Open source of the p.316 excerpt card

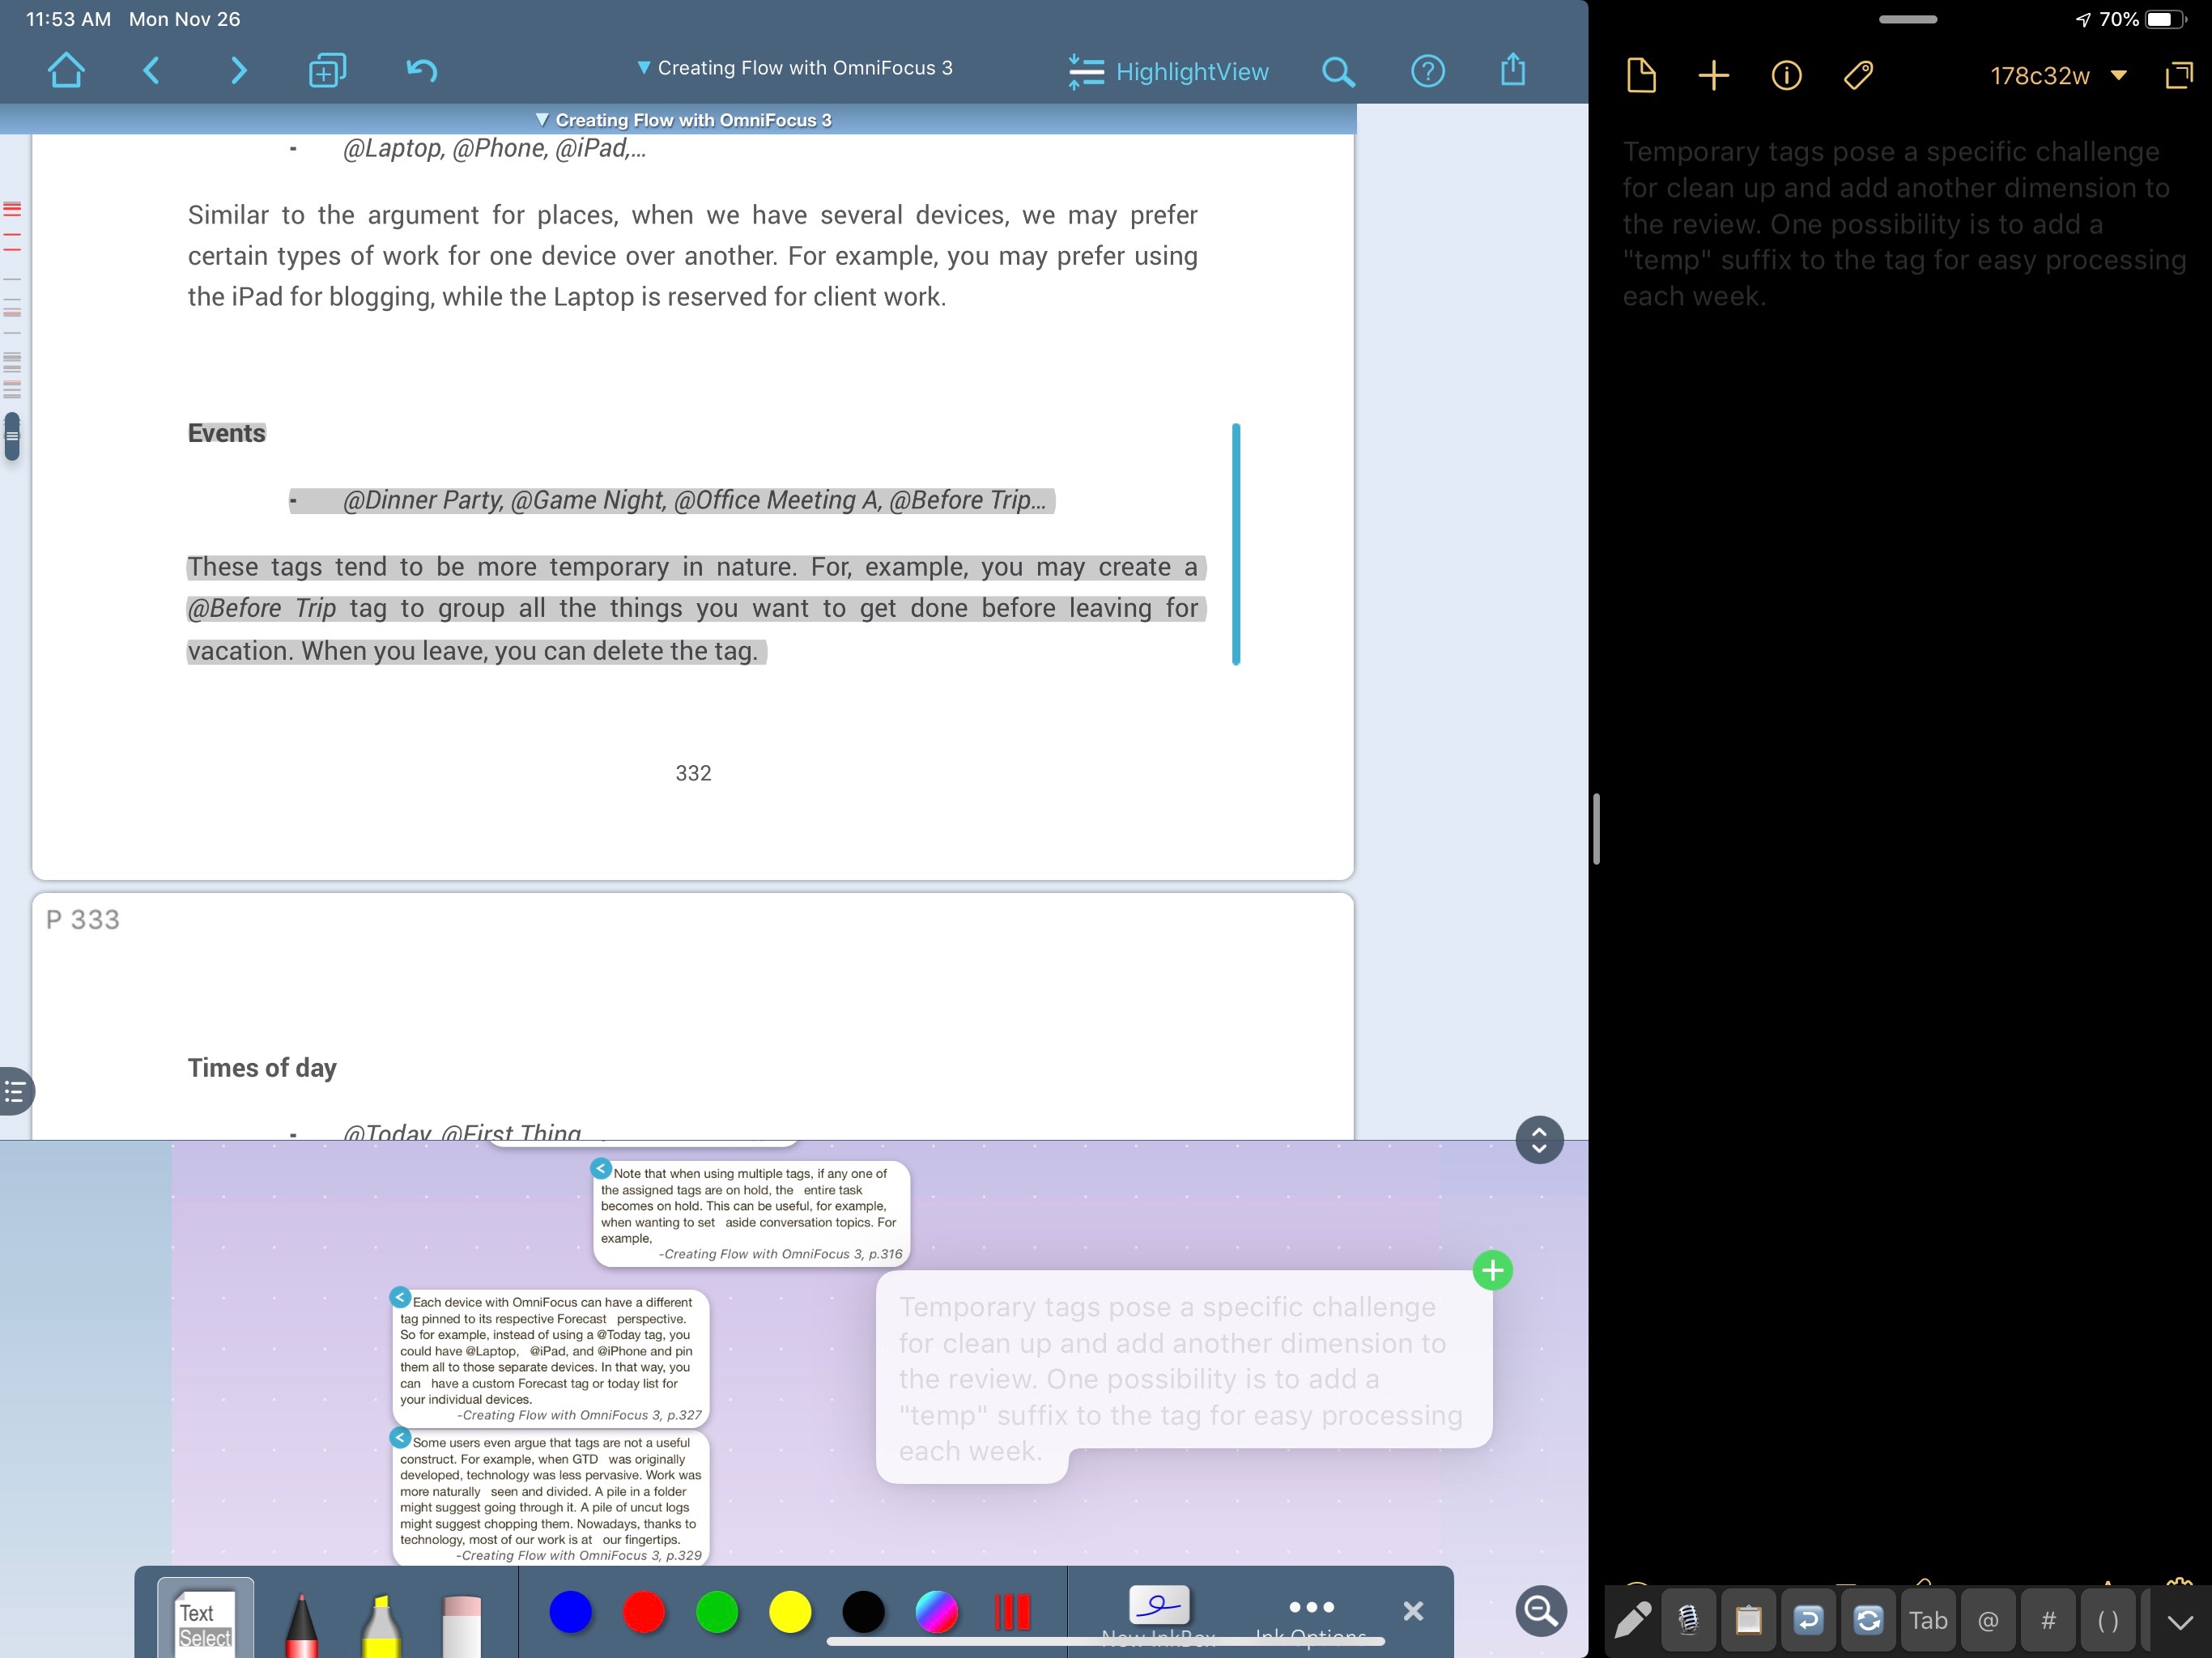point(601,1168)
